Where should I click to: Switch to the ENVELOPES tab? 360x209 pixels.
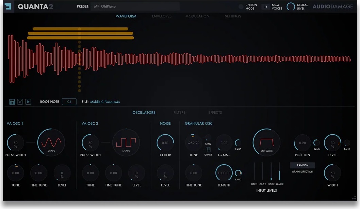coord(162,16)
